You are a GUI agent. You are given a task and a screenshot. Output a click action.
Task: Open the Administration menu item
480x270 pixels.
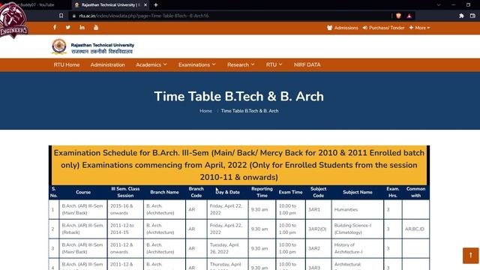tap(108, 65)
